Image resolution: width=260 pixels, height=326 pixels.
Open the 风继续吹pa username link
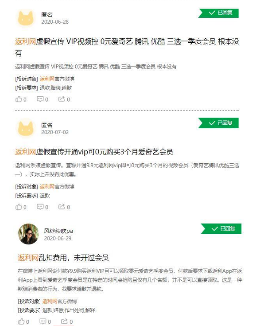point(58,231)
